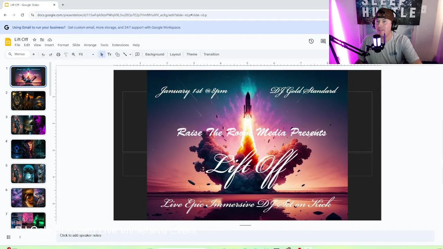Click the speaker notes resize handle

(245, 225)
